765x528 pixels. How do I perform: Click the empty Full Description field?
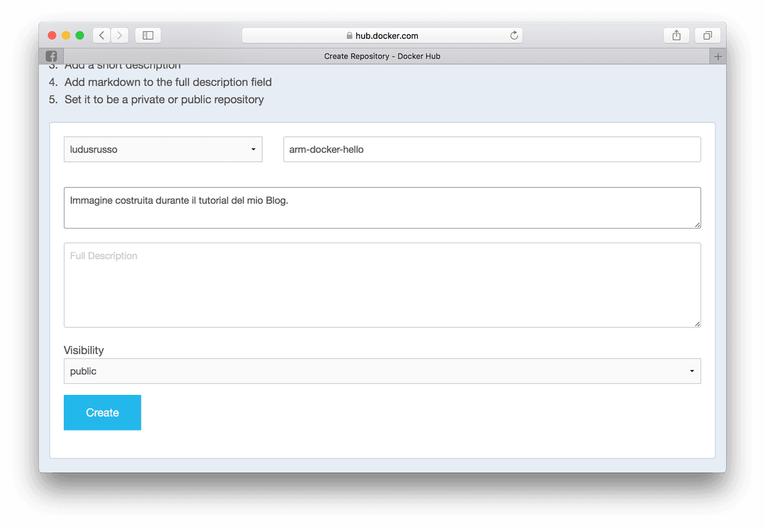[382, 285]
